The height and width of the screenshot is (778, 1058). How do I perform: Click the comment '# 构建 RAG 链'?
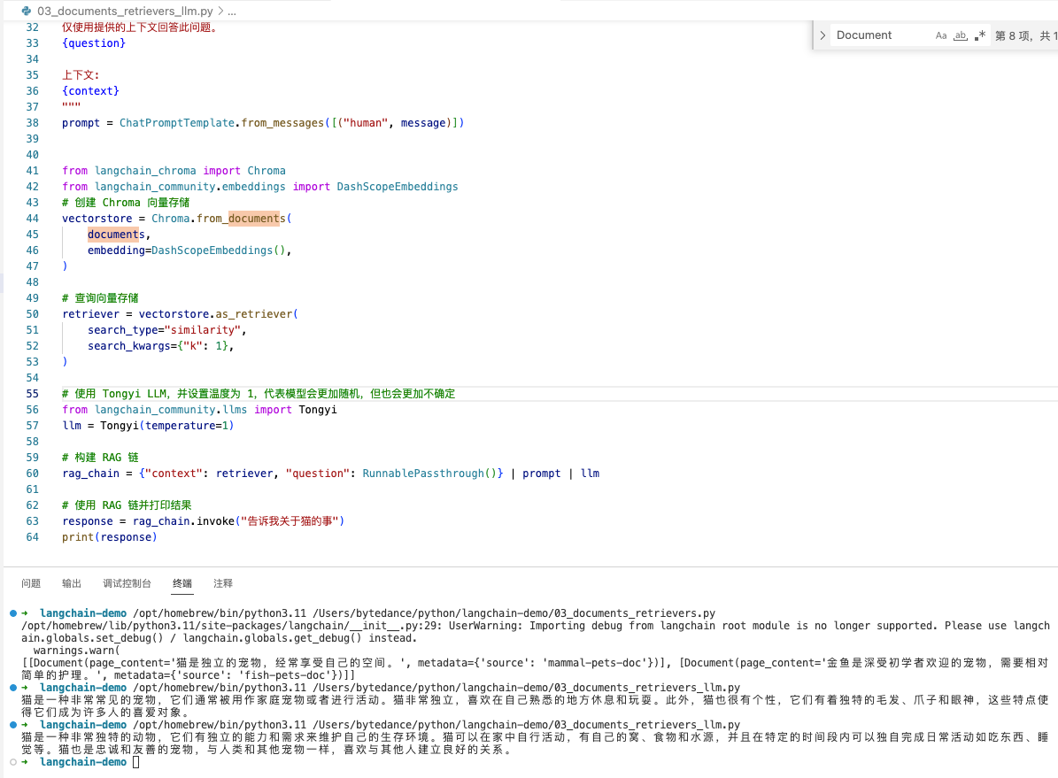[x=100, y=458]
